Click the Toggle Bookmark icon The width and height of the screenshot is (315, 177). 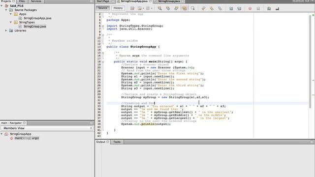(x=220, y=8)
